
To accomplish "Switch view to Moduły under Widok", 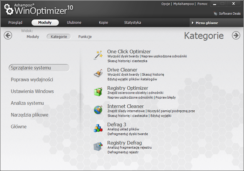I will click(x=33, y=37).
